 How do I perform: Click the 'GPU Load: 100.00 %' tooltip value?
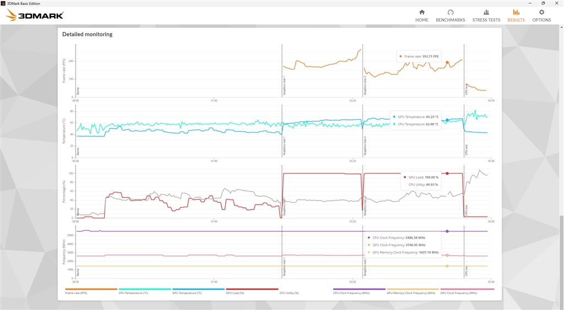424,177
